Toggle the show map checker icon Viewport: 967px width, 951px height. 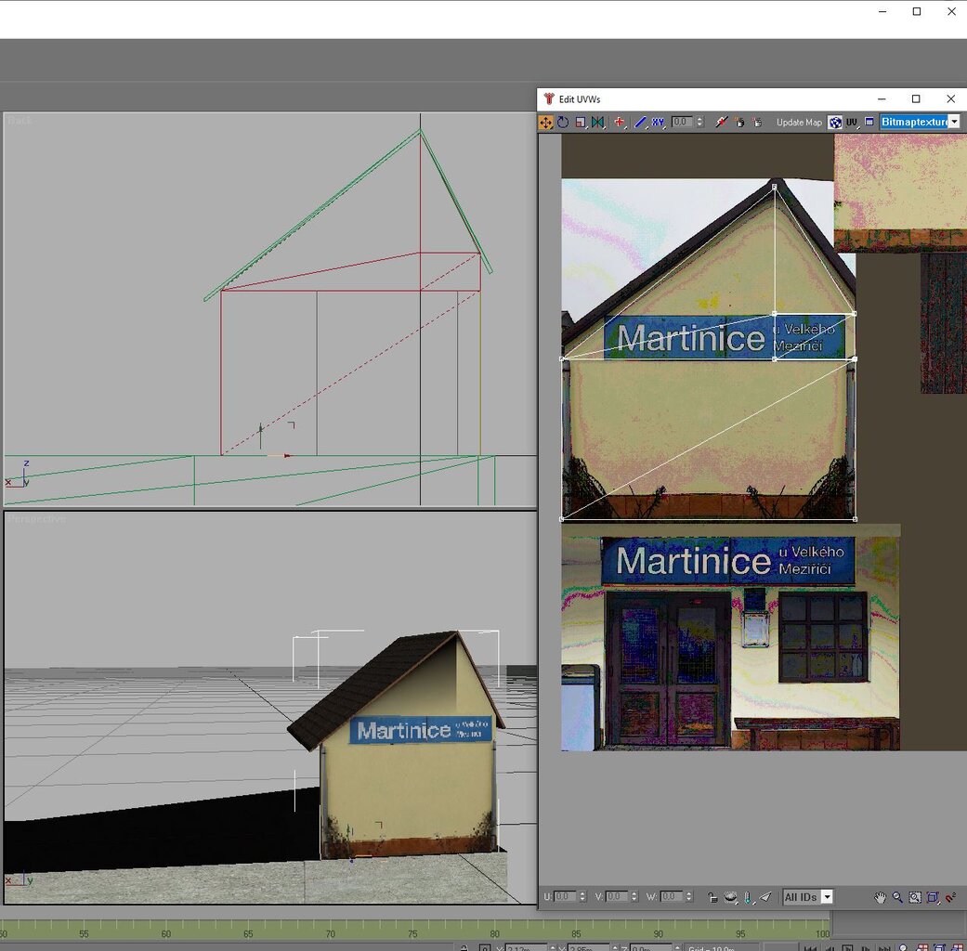click(835, 123)
